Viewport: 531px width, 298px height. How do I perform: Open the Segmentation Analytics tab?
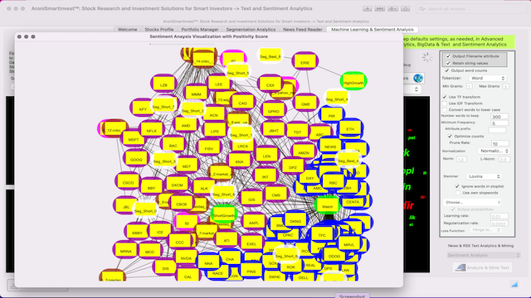251,30
